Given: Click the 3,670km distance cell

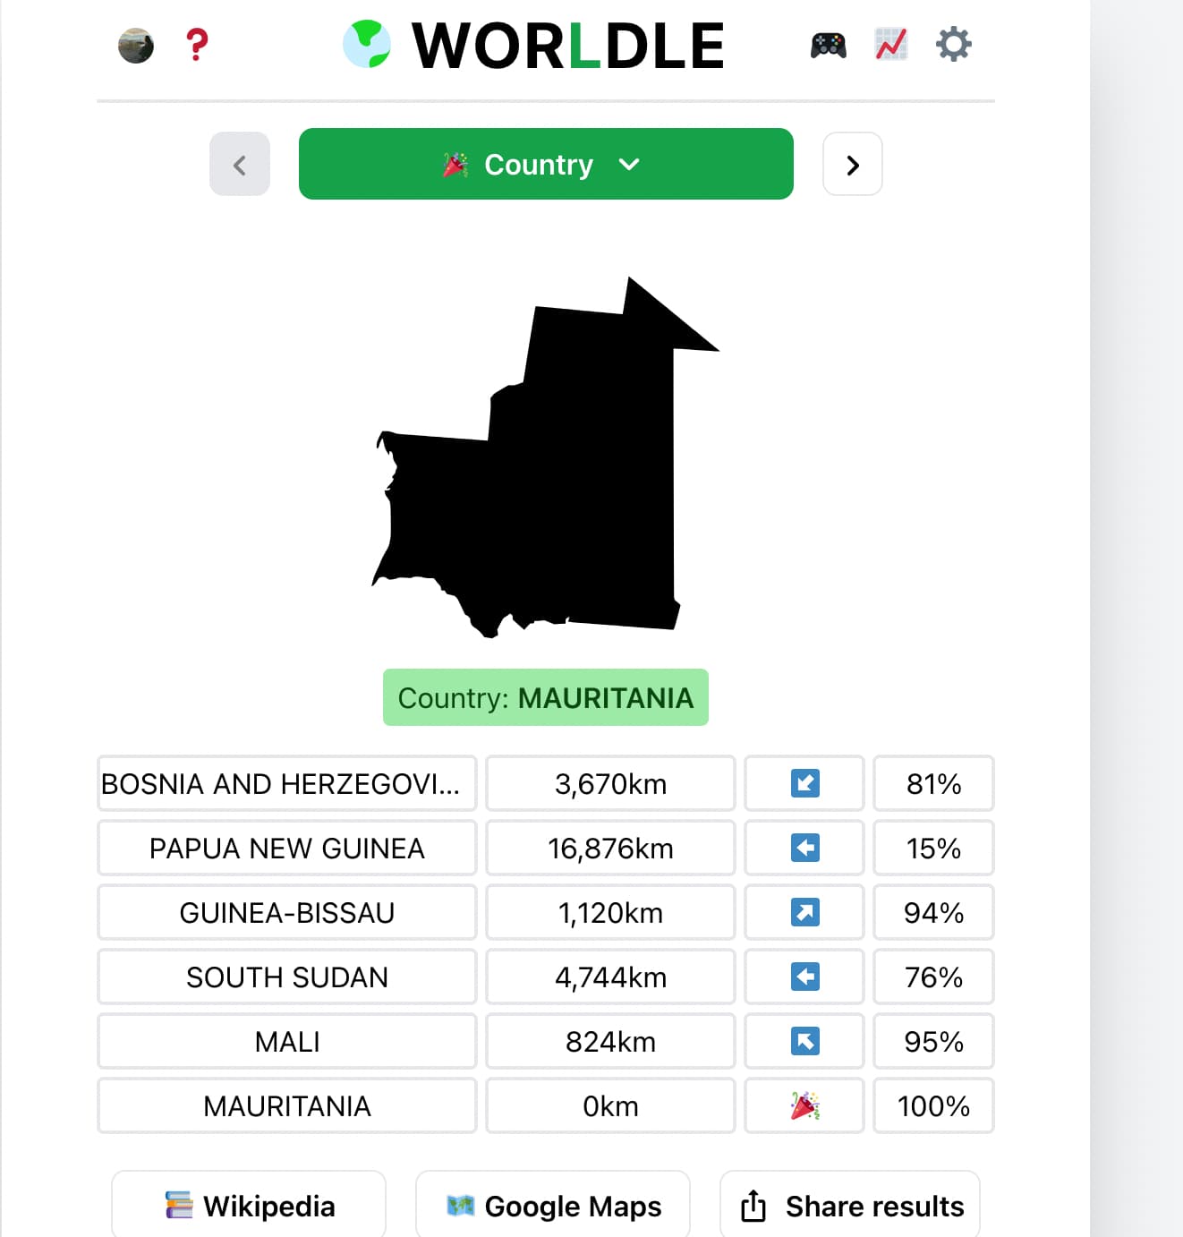Looking at the screenshot, I should (x=610, y=784).
